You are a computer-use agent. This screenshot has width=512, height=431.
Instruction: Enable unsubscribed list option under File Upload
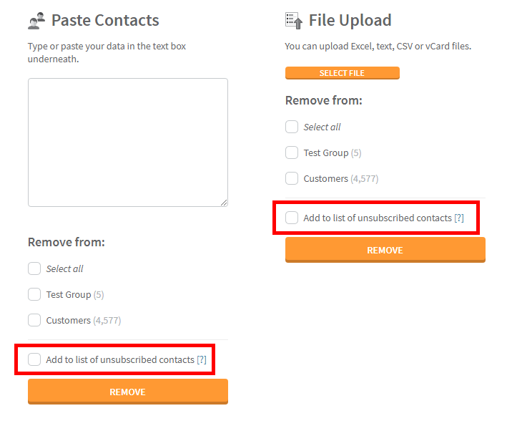[x=292, y=218]
